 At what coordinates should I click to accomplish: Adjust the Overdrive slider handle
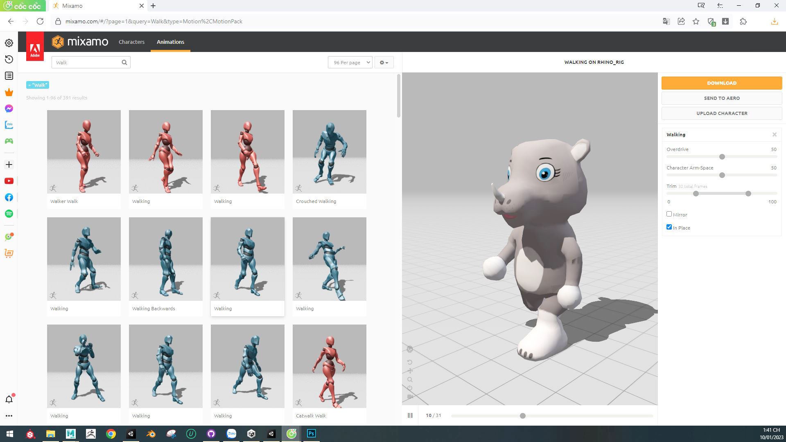[722, 157]
